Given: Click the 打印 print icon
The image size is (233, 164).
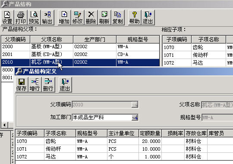Looking at the screenshot, I should point(21,18).
